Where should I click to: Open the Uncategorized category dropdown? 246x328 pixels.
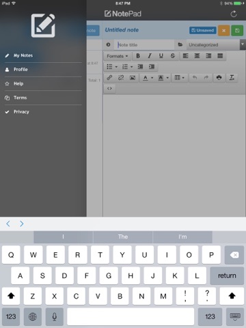click(x=215, y=44)
